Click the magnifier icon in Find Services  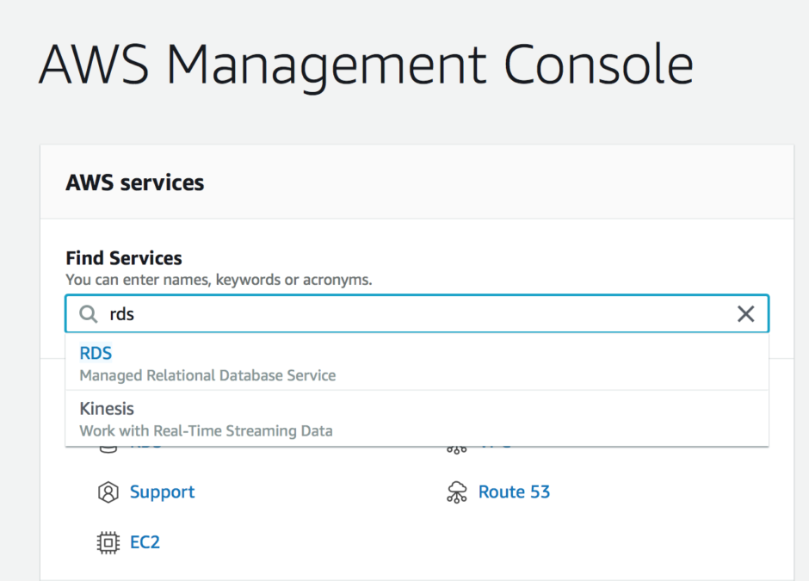pyautogui.click(x=89, y=313)
